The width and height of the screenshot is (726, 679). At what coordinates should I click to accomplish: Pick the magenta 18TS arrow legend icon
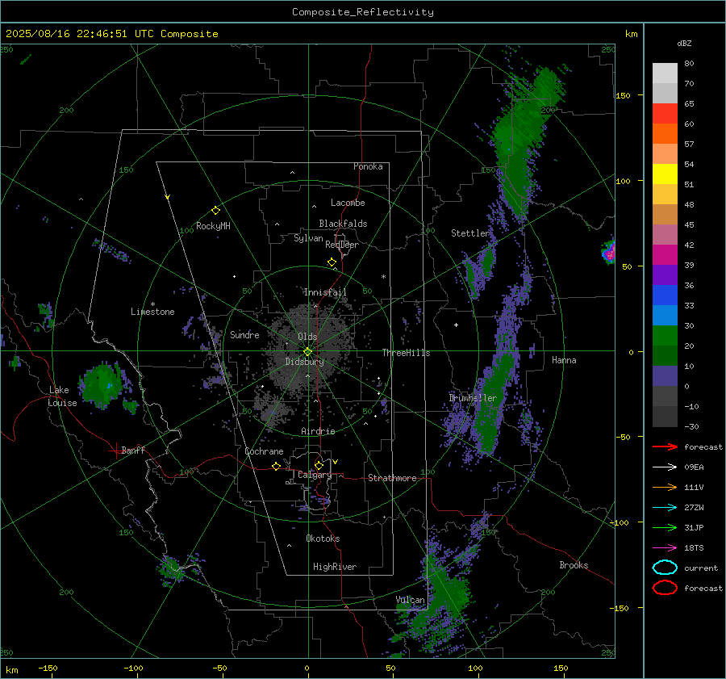(x=665, y=548)
